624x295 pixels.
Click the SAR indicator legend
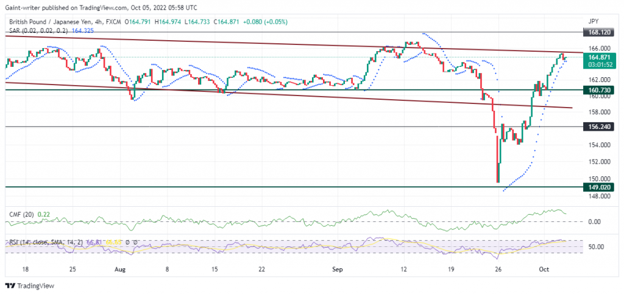[38, 30]
